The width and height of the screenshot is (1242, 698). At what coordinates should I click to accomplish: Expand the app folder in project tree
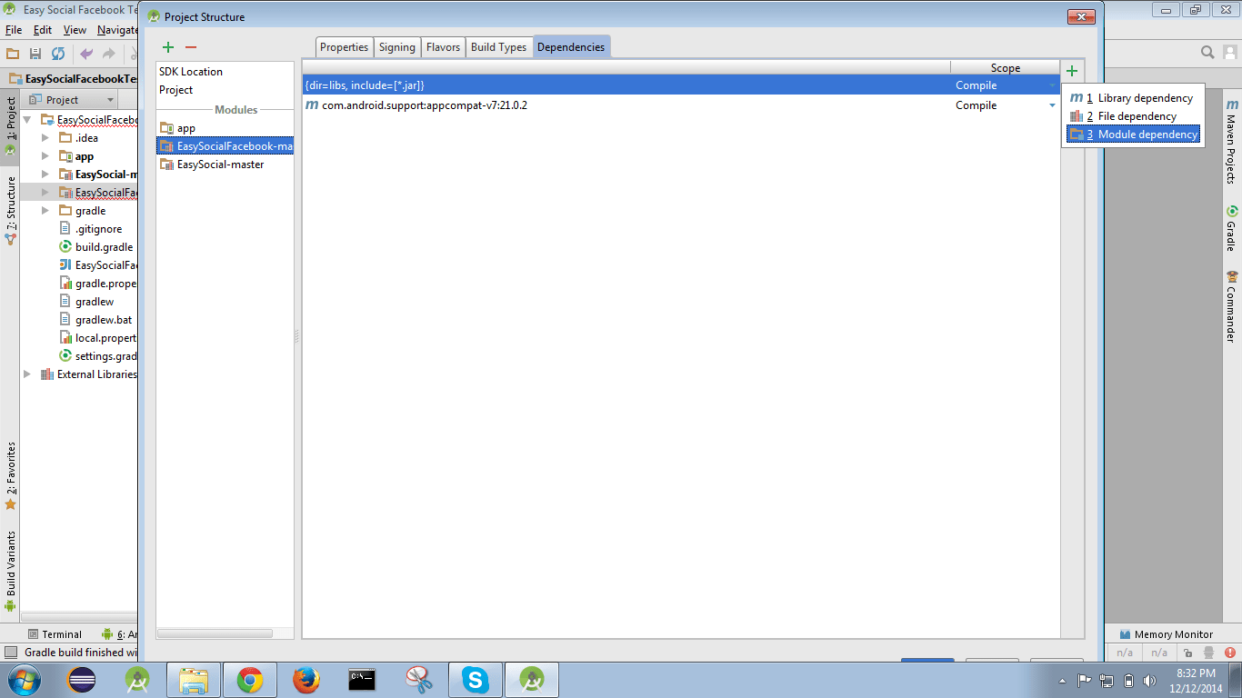(x=45, y=156)
